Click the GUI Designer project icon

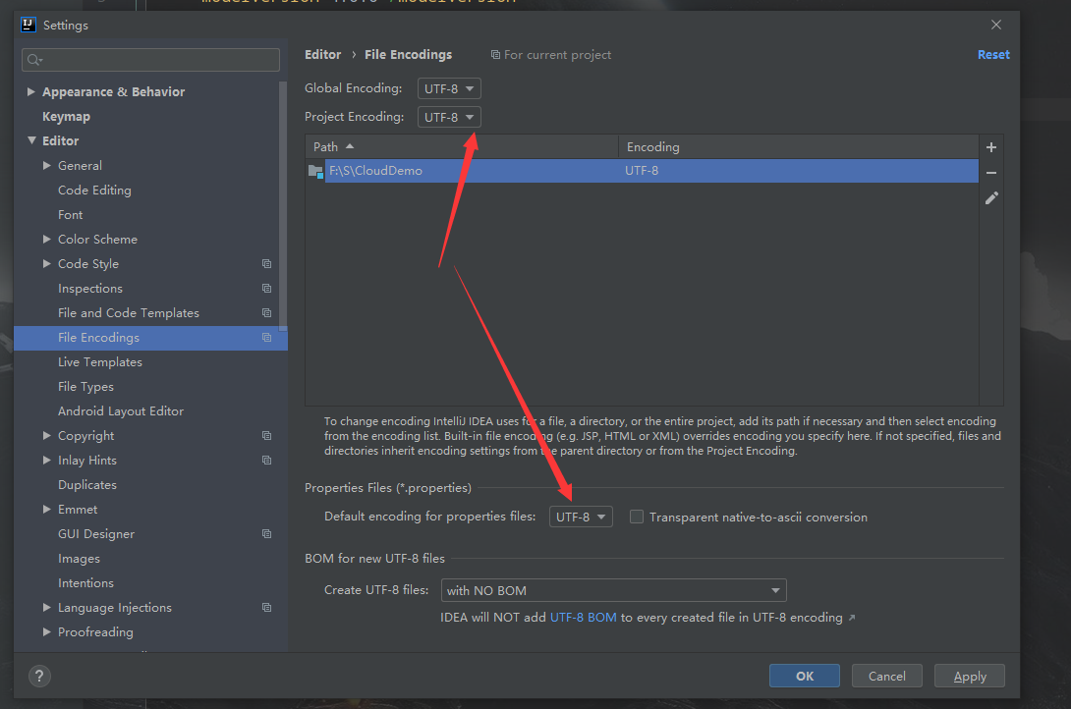point(267,534)
